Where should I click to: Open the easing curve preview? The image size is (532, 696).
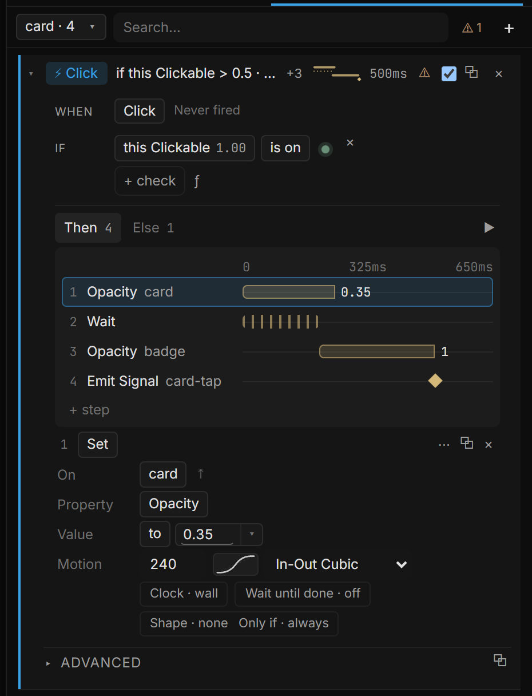coord(236,564)
